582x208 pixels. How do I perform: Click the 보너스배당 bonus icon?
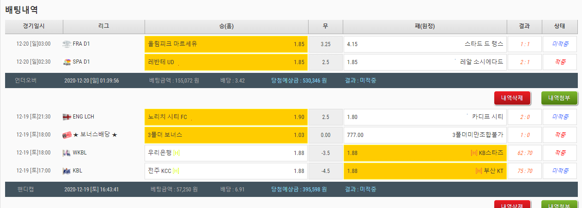pyautogui.click(x=67, y=135)
